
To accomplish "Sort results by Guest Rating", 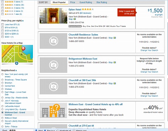I will point(86,2).
